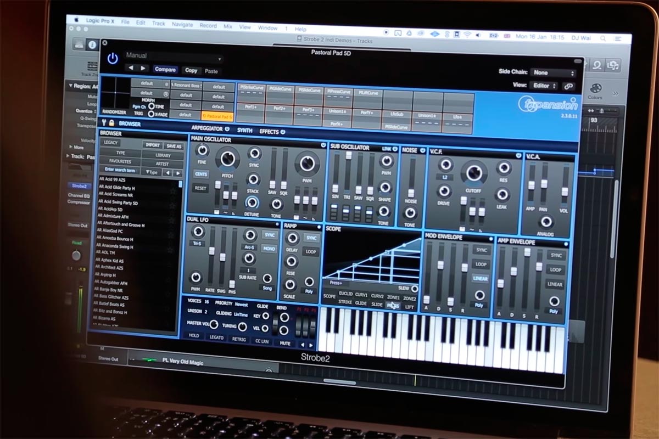Toggle the HOLD button
This screenshot has height=439, width=659.
coord(194,336)
